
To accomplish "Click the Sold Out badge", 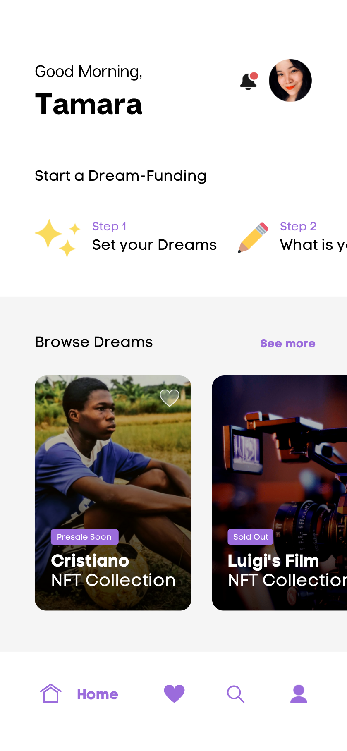I will (251, 537).
